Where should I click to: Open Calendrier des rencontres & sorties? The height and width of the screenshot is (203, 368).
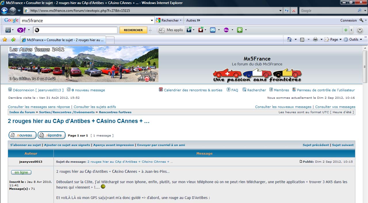[x=193, y=90]
